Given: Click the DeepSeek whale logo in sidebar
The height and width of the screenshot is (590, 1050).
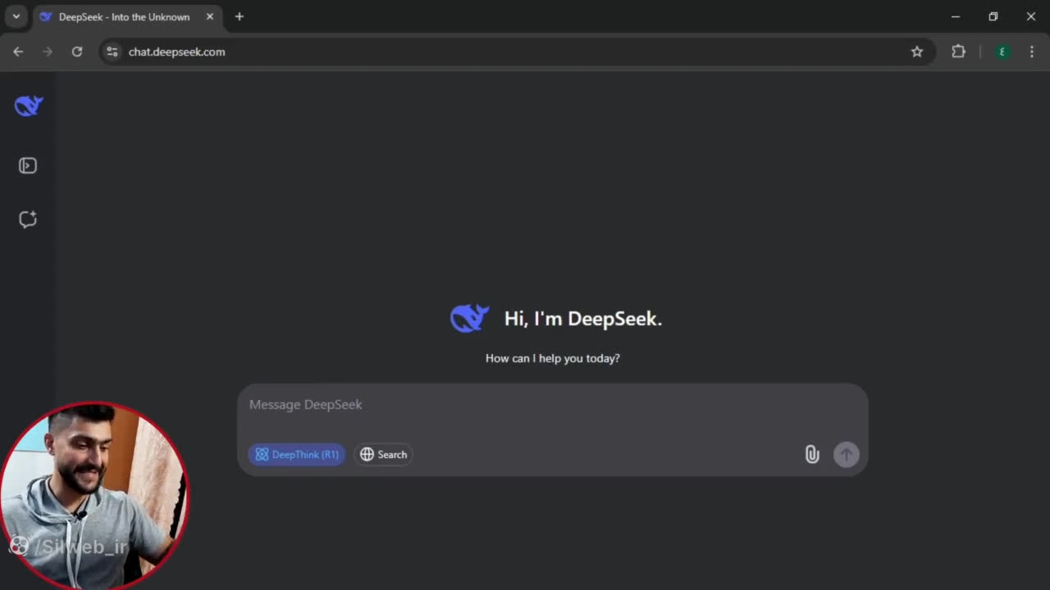Looking at the screenshot, I should click(x=29, y=106).
